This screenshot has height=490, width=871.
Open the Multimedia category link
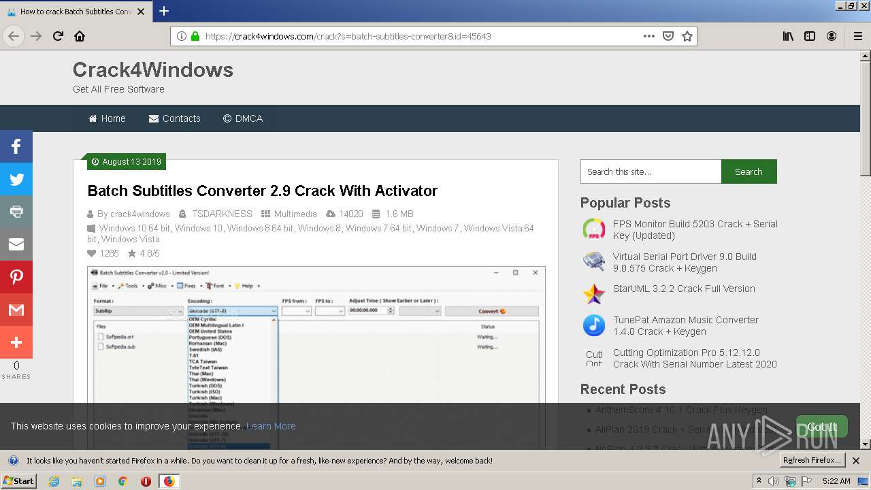coord(295,214)
